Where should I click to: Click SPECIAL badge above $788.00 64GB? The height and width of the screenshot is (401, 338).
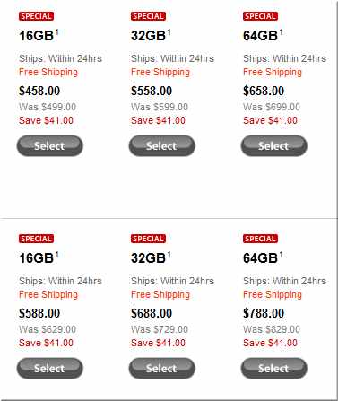tap(260, 239)
